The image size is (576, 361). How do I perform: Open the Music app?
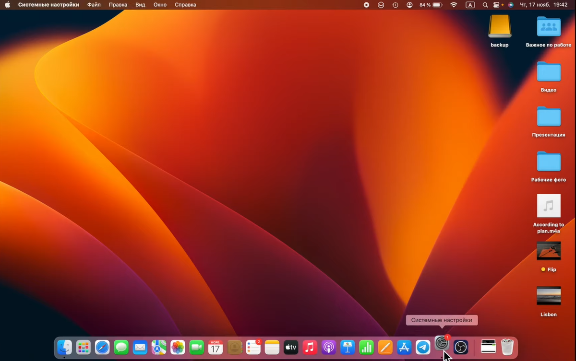point(310,347)
